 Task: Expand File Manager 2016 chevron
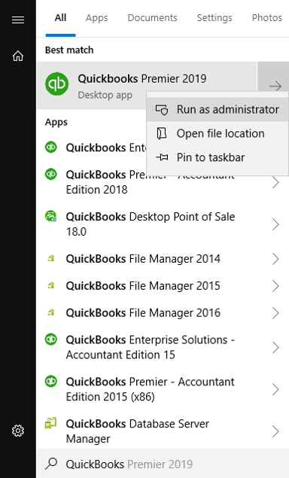[x=275, y=313]
